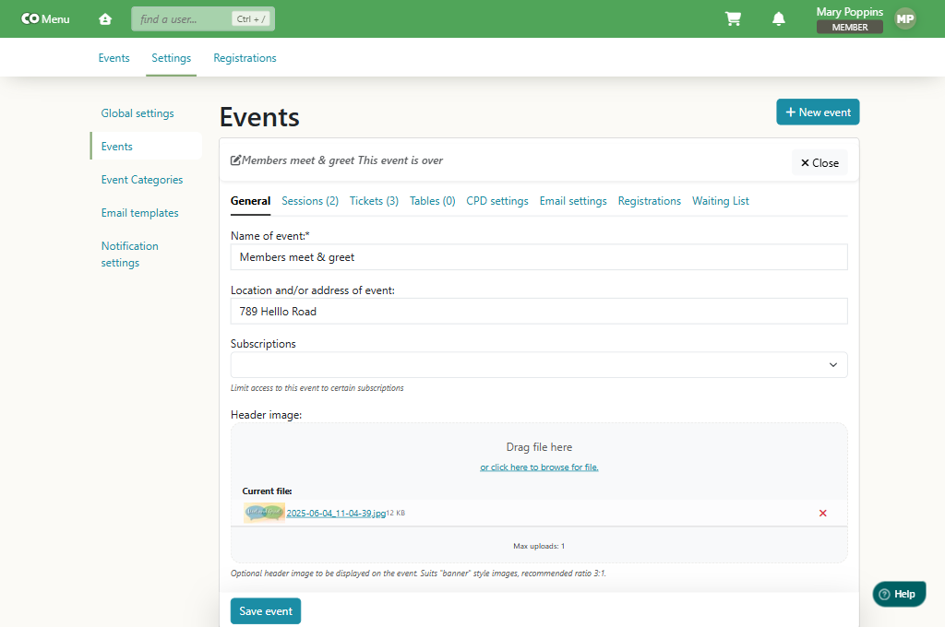This screenshot has height=627, width=945.
Task: Open the Help widget
Action: coord(898,594)
